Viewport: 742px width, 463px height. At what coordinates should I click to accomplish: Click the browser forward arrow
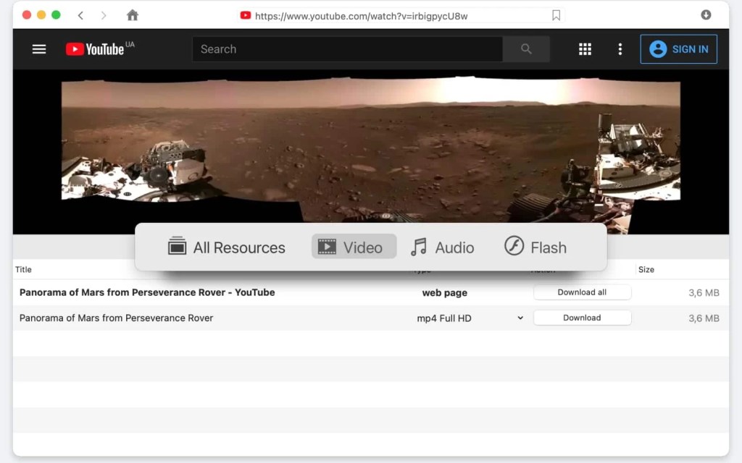point(104,15)
